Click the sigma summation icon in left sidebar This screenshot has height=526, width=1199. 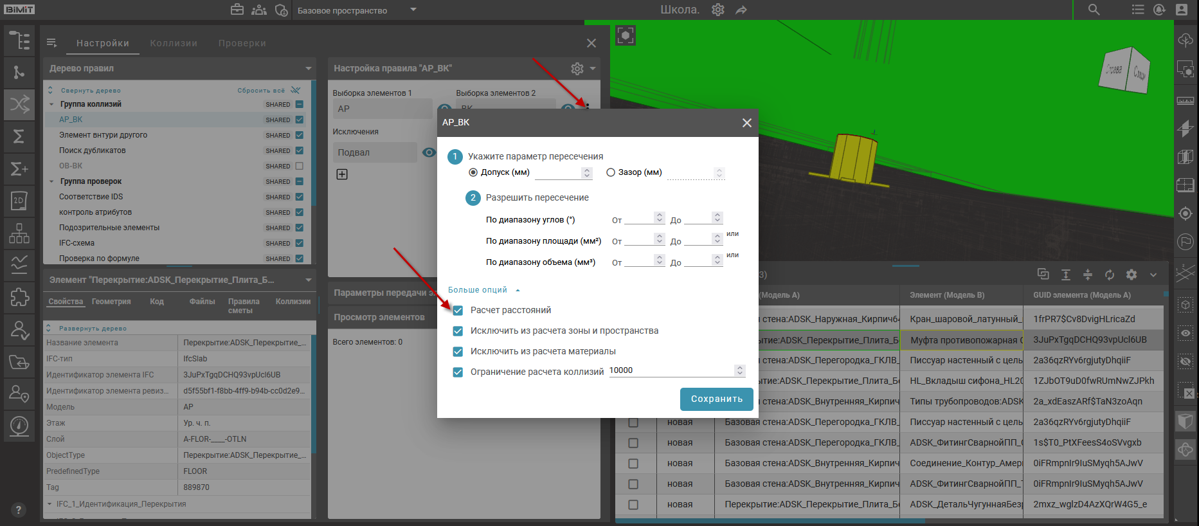pos(19,136)
